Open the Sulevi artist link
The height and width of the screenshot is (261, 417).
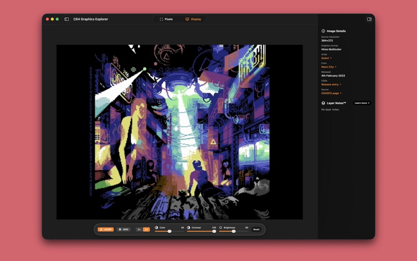pyautogui.click(x=326, y=58)
